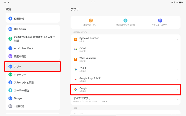Tap the mute status bar icon

pyautogui.click(x=175, y=2)
